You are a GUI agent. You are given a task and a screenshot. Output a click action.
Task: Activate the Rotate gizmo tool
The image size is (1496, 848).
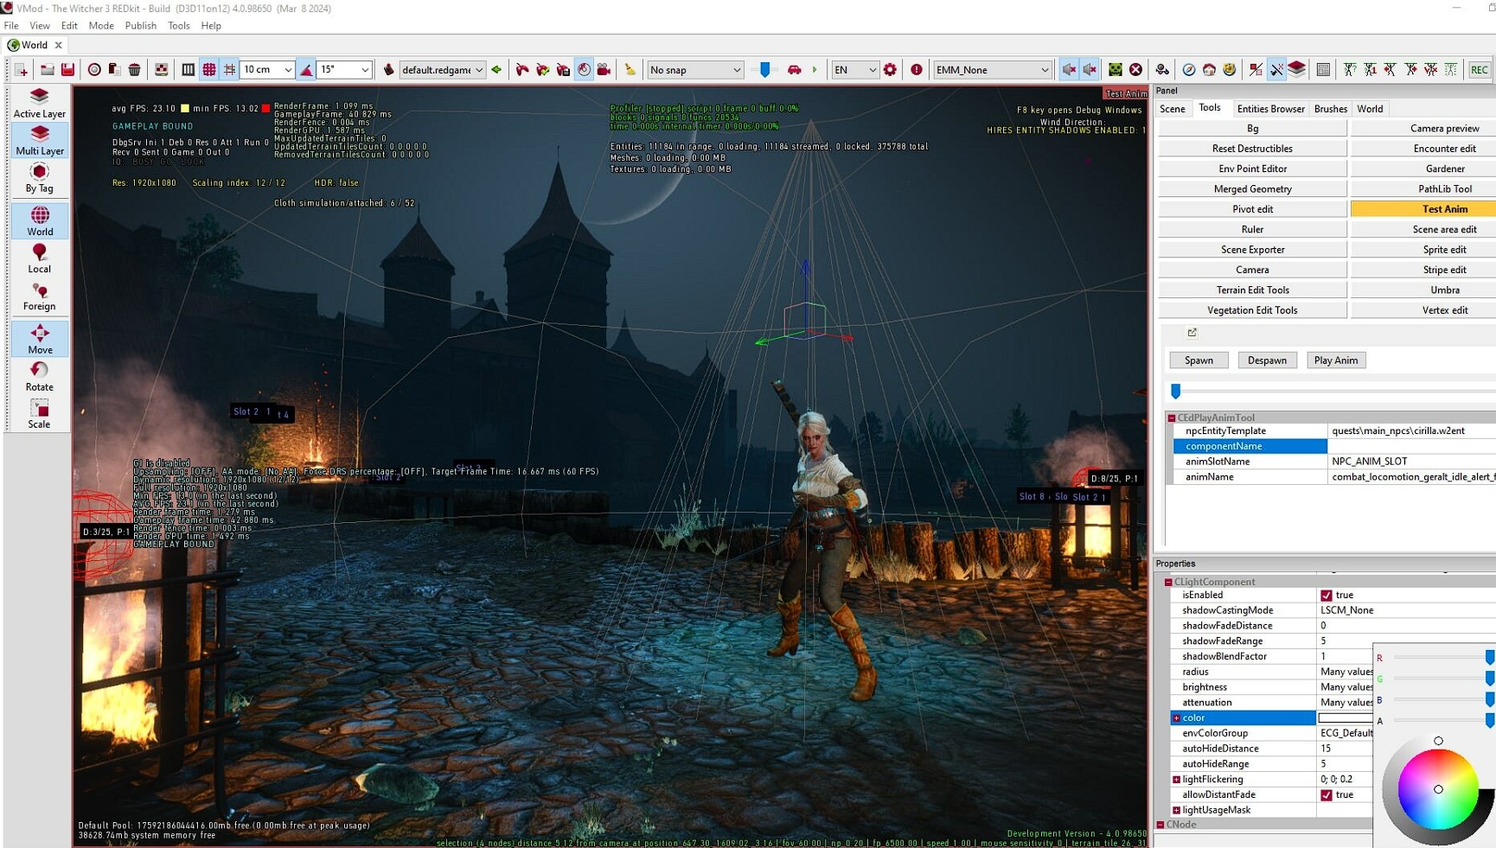40,377
